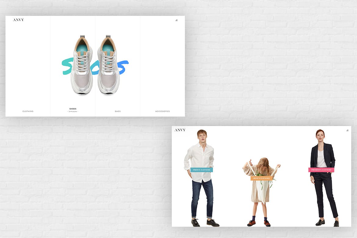Screen dimensions: 357x238
Task: Click the 24 Products count text
Action: (x=73, y=112)
